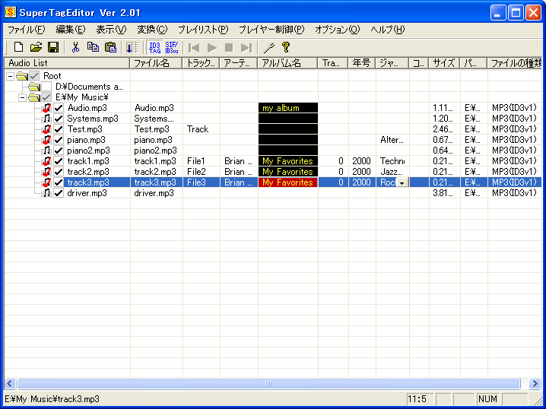Click the horizontal scrollbar right arrow
Image resolution: width=546 pixels, height=409 pixels.
pos(535,383)
